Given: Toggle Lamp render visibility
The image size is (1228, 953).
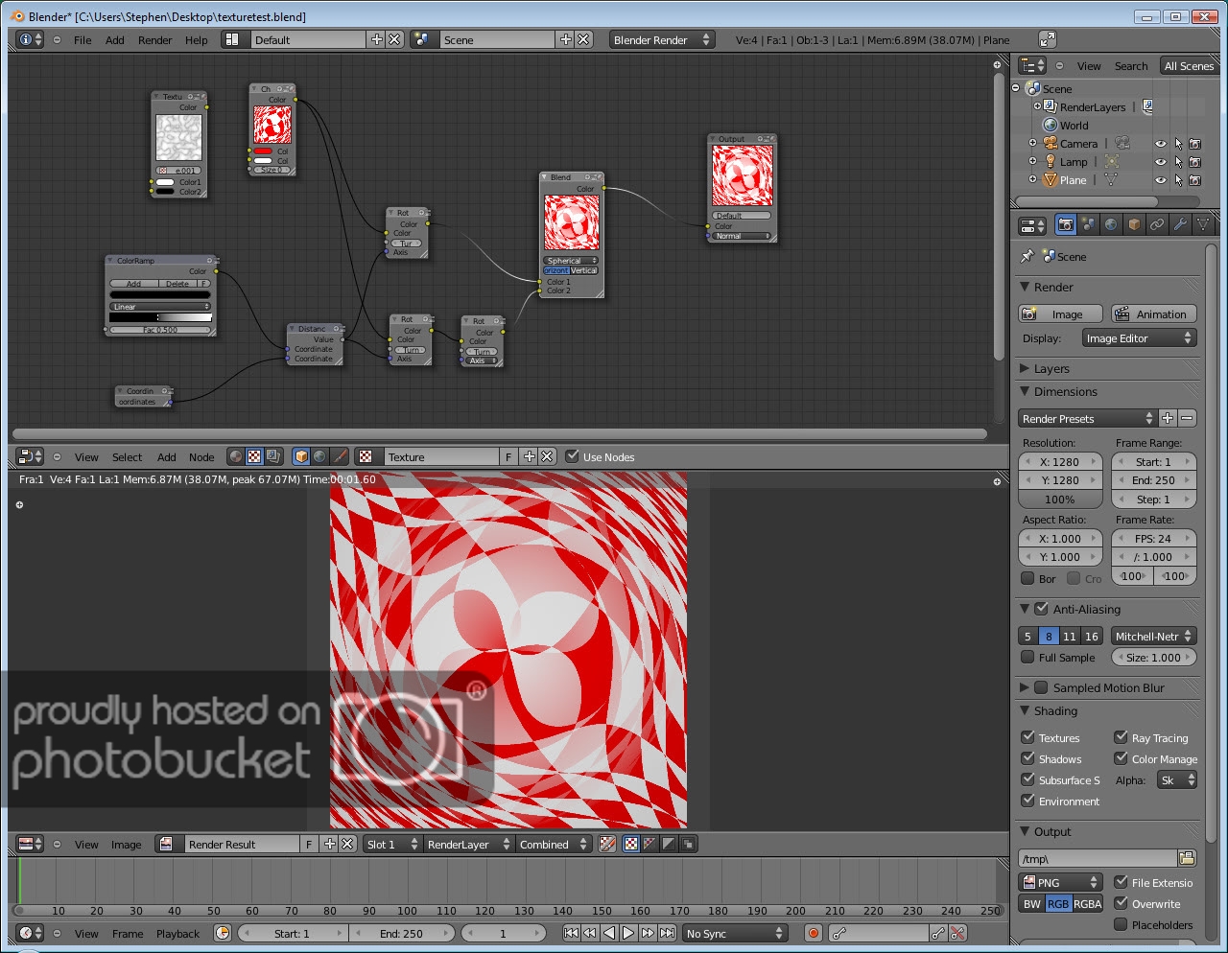Looking at the screenshot, I should coord(1195,162).
